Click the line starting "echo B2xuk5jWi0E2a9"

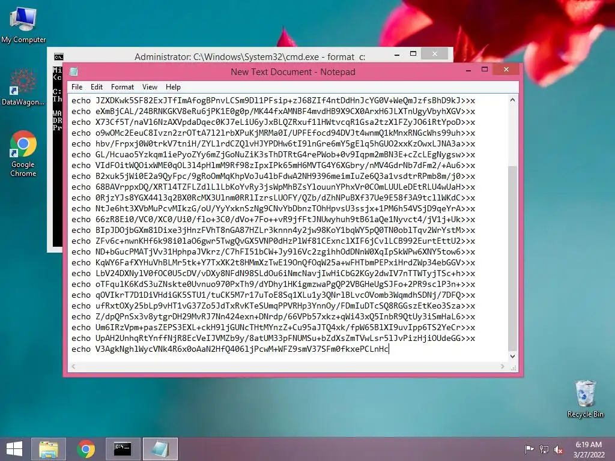(273, 176)
